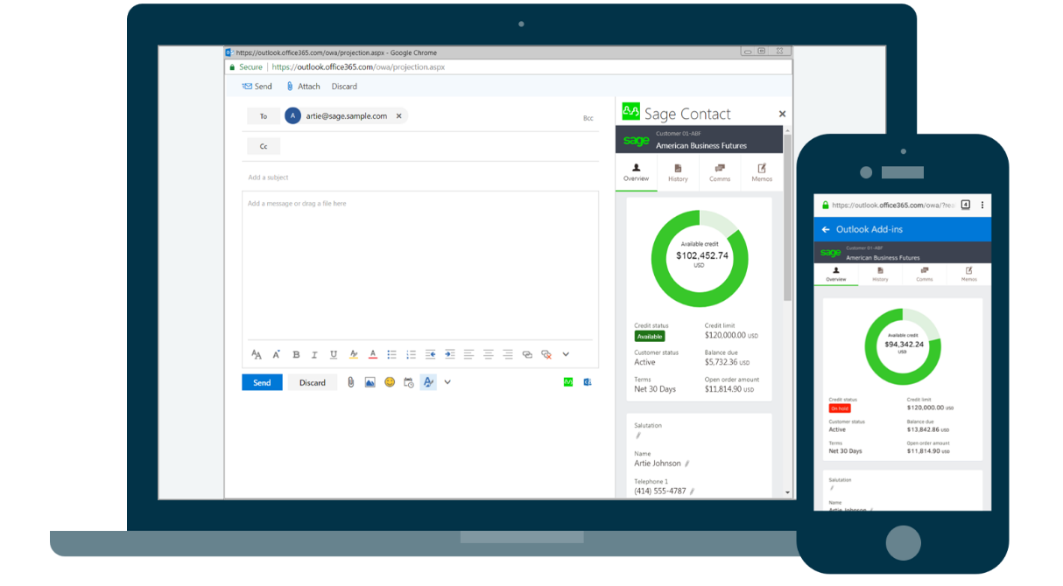1063x586 pixels.
Task: Open the Comms tab in Sage Contact pane
Action: pos(720,171)
